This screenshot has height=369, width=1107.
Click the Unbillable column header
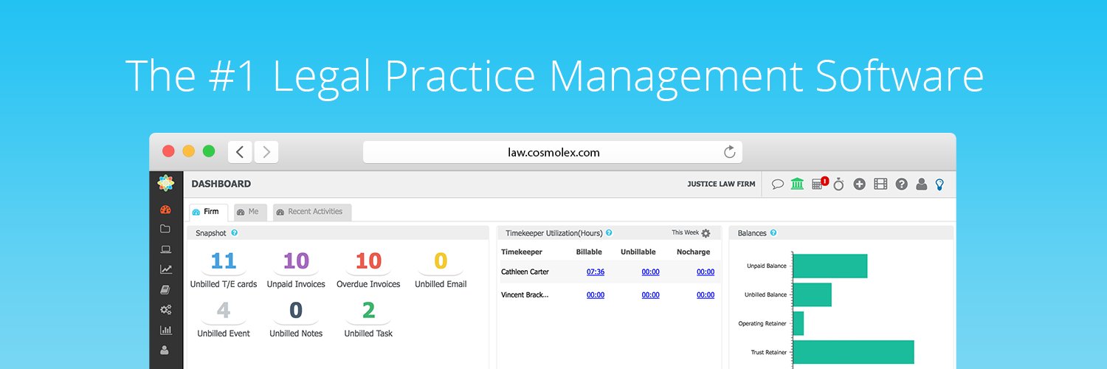(639, 252)
